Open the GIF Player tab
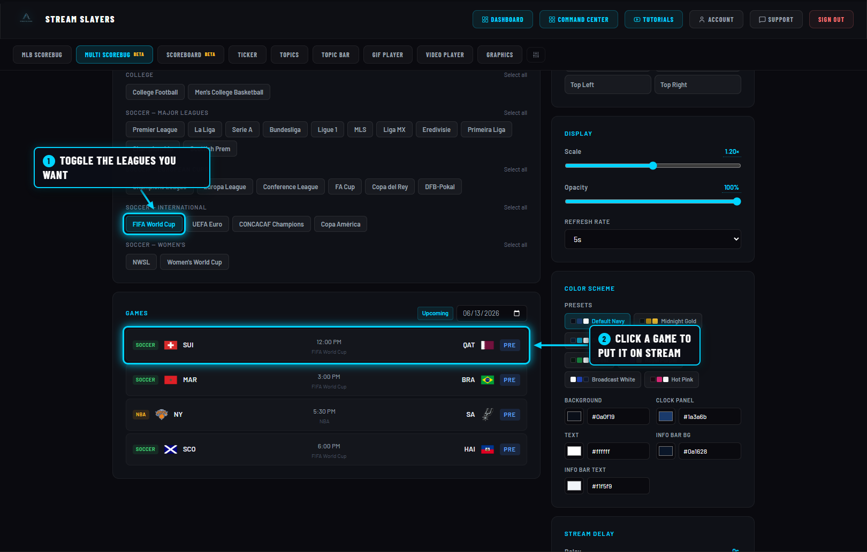 pos(388,55)
